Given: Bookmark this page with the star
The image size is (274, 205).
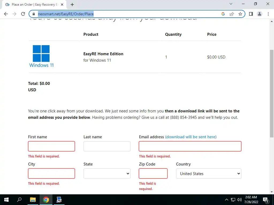Looking at the screenshot, I should pyautogui.click(x=240, y=14).
